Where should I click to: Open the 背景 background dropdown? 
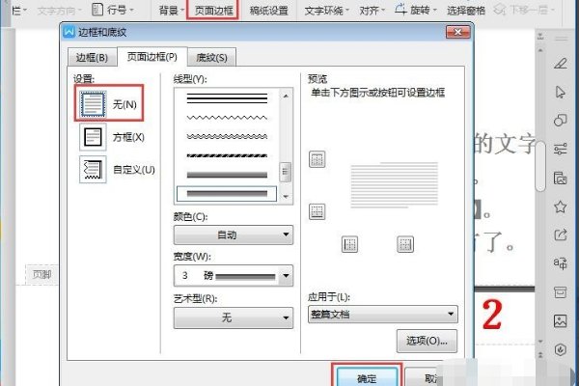click(171, 10)
